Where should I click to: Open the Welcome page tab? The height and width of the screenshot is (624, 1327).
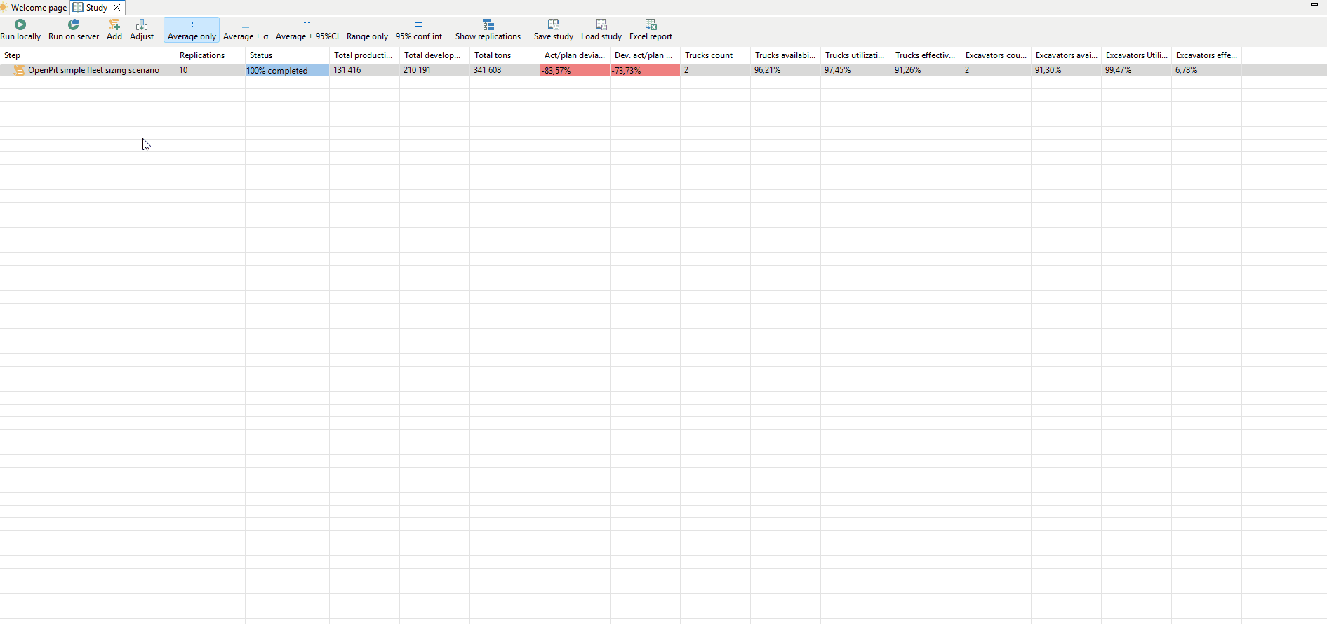[x=34, y=8]
